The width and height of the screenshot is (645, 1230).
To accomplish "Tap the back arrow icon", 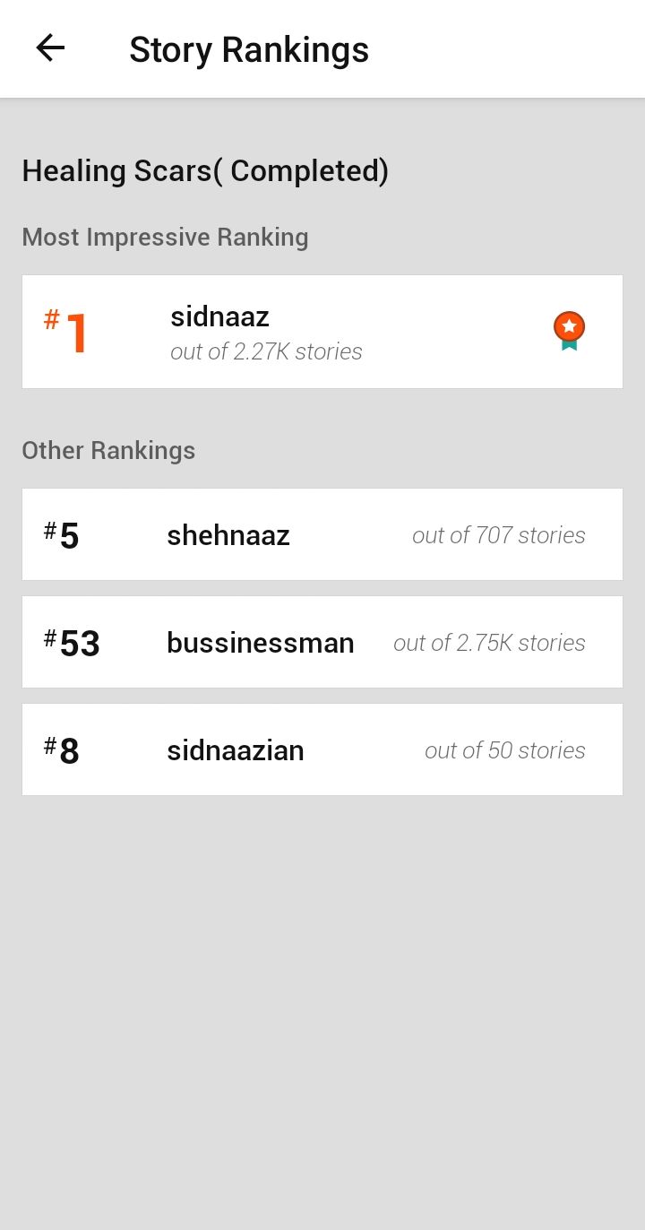I will click(50, 48).
